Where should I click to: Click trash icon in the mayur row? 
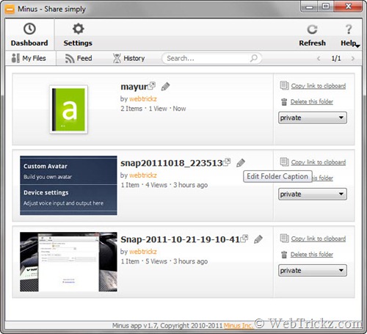coord(284,102)
